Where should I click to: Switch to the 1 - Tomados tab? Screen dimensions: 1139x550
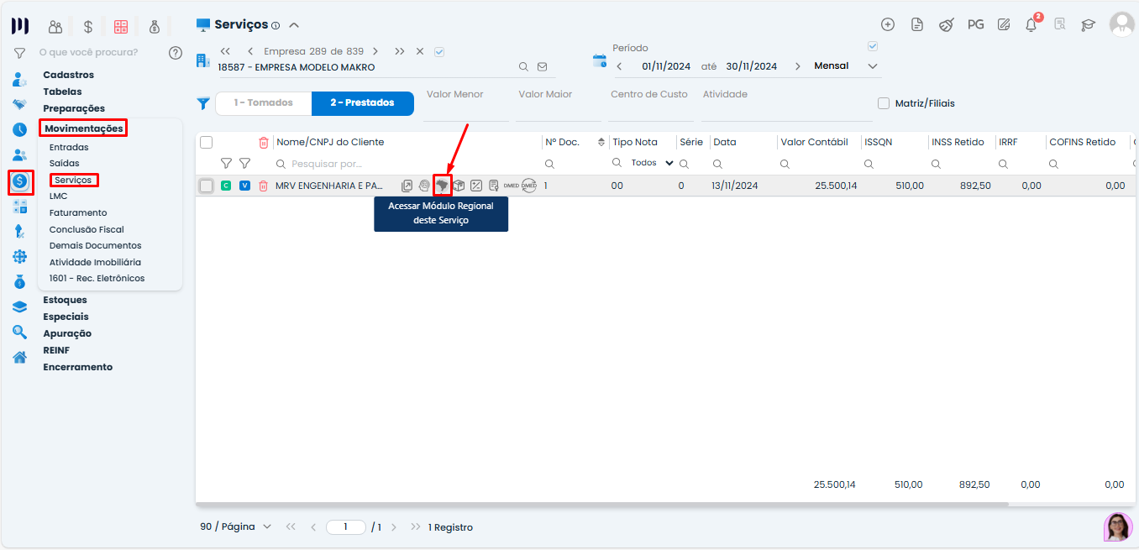tap(263, 103)
